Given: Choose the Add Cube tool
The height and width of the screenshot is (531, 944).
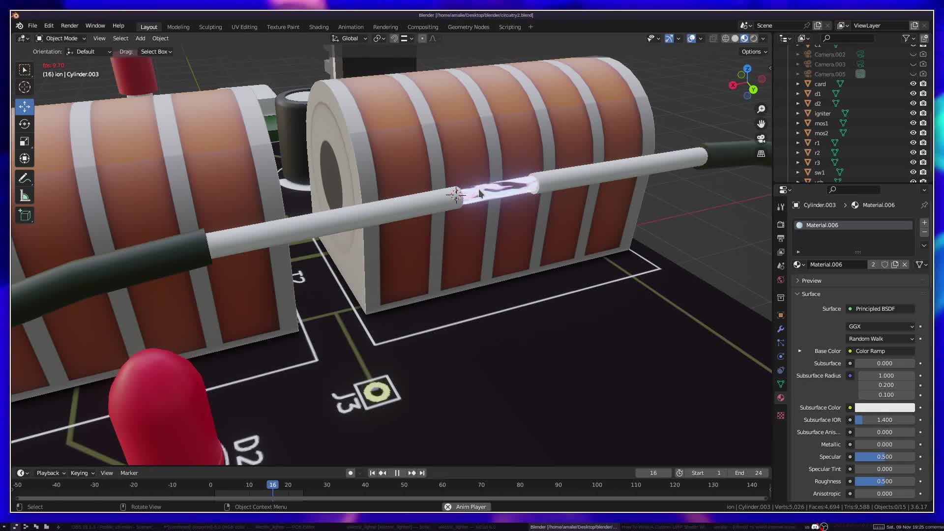Looking at the screenshot, I should [x=25, y=215].
